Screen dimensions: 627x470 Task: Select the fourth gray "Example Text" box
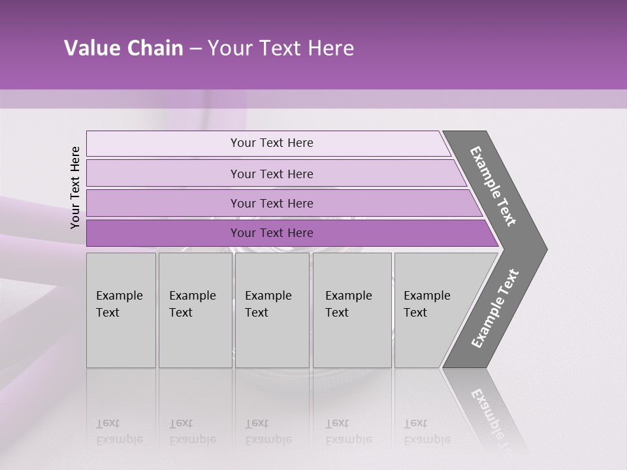click(351, 304)
